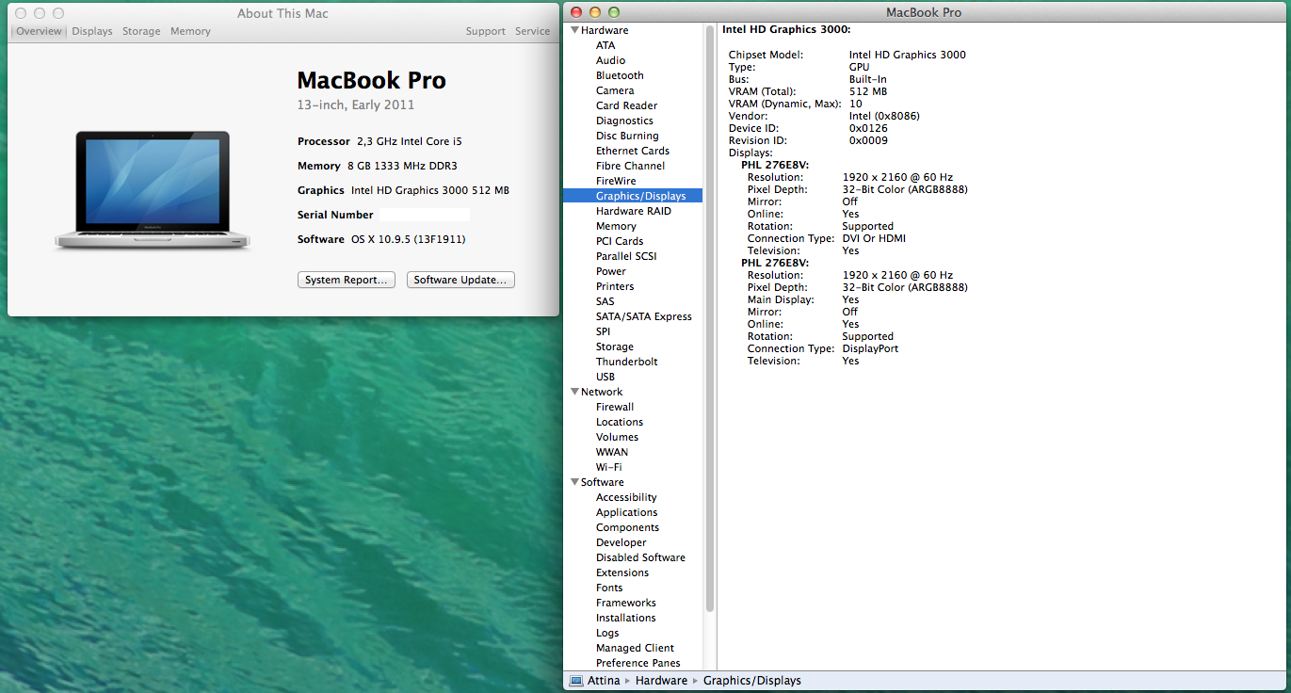1291x693 pixels.
Task: Collapse the Hardware section triangle
Action: click(x=573, y=30)
